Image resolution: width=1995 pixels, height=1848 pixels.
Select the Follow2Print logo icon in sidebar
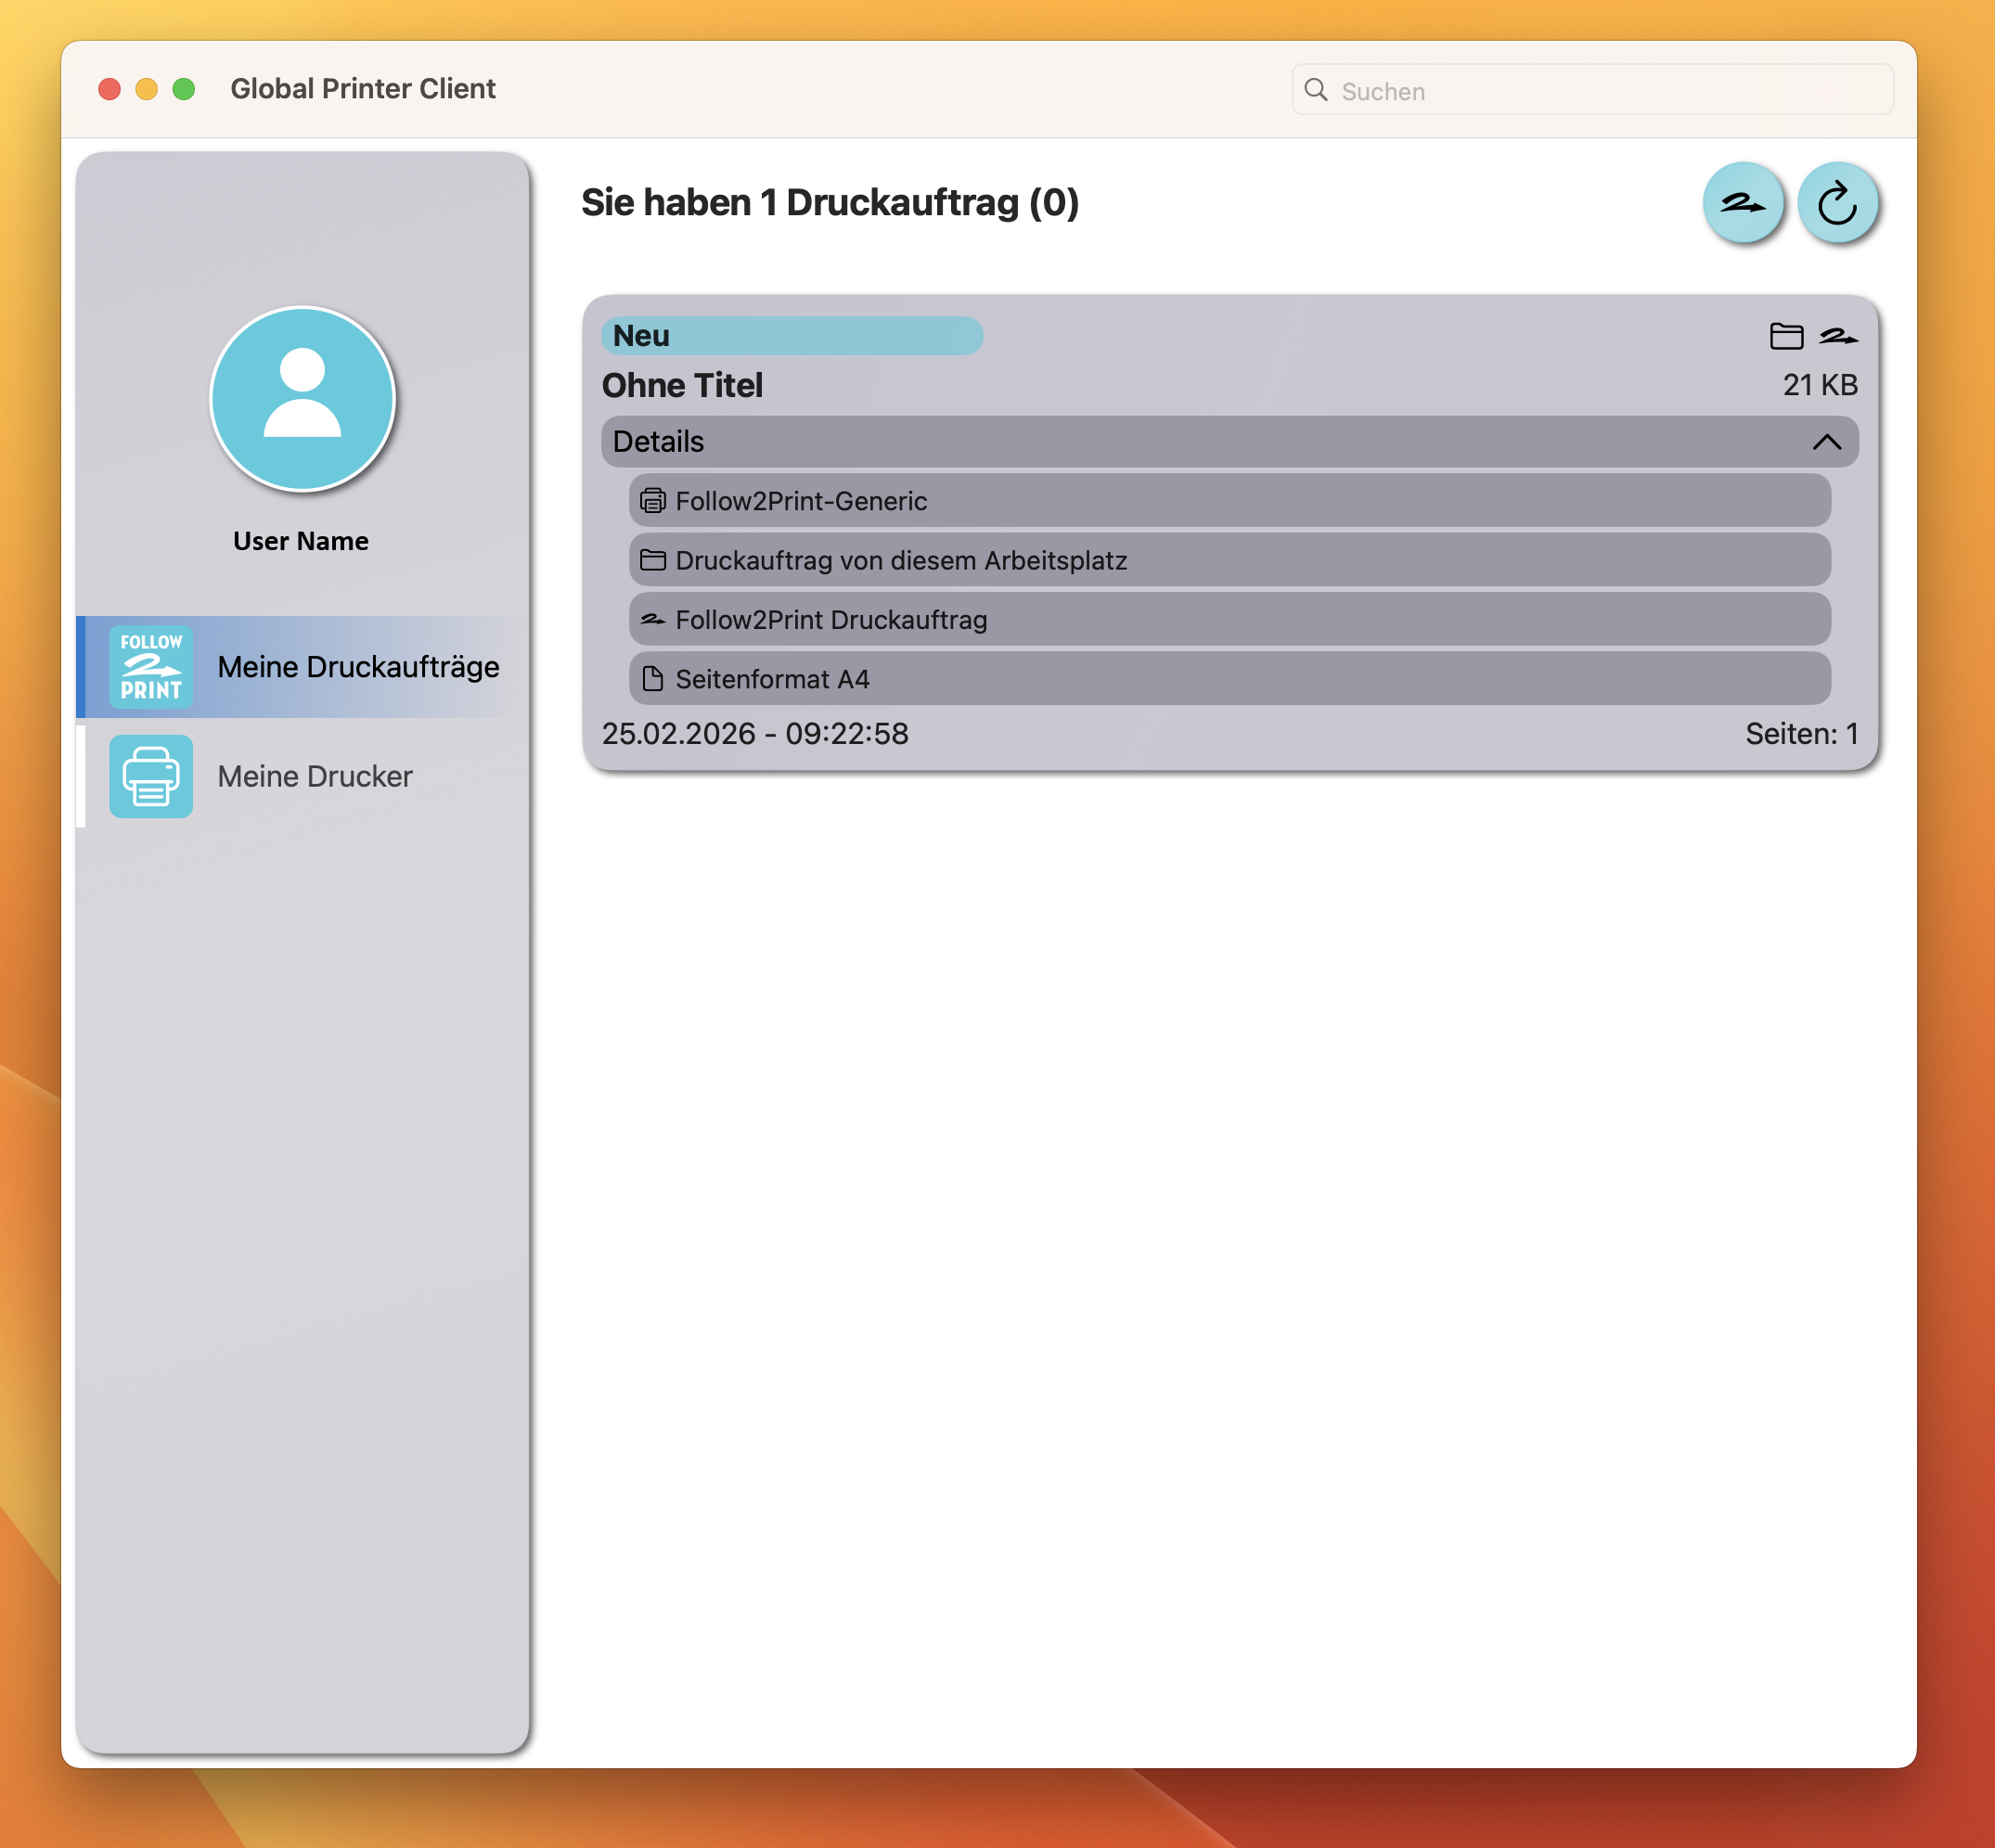pyautogui.click(x=150, y=666)
